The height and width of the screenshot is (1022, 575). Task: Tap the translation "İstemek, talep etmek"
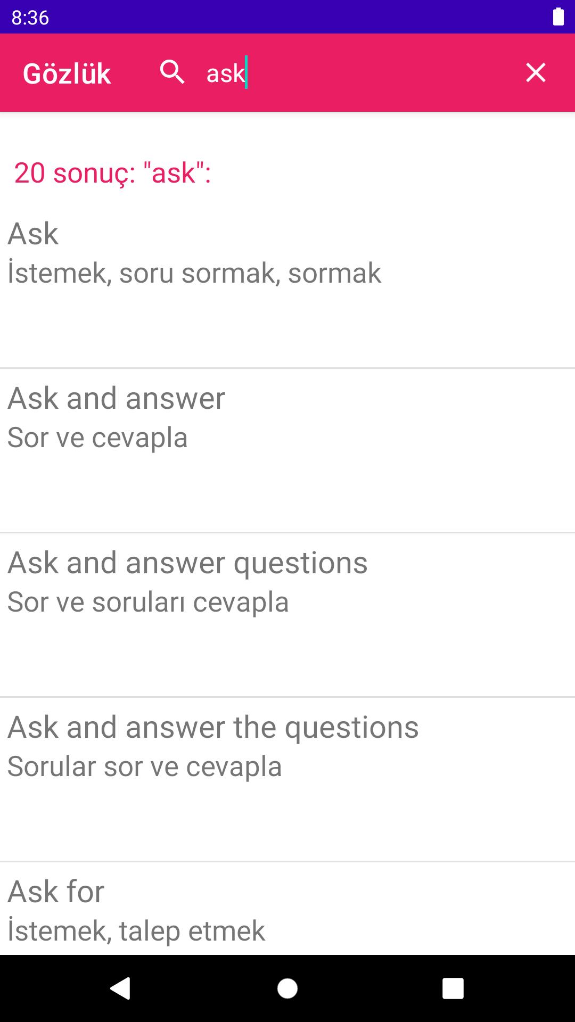[136, 931]
